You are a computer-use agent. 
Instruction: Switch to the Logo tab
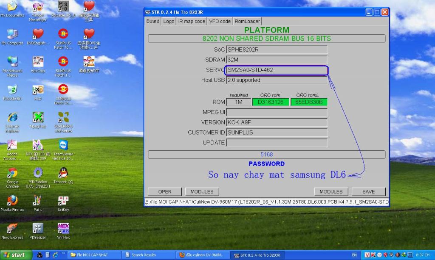(x=169, y=21)
